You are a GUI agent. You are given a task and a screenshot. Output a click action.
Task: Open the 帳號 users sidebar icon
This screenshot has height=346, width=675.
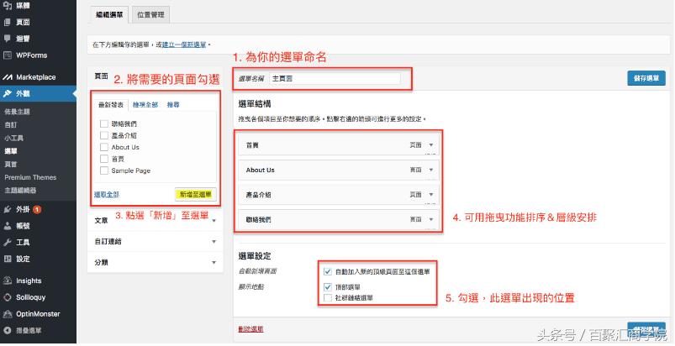[x=8, y=226]
